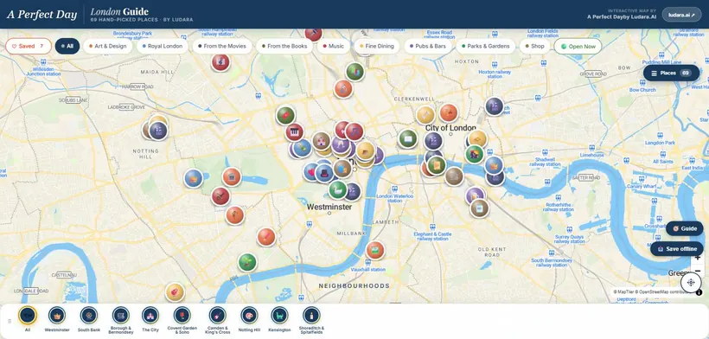Image resolution: width=709 pixels, height=339 pixels.
Task: Grab the neighbourhood bar drag handle
Action: [x=10, y=322]
